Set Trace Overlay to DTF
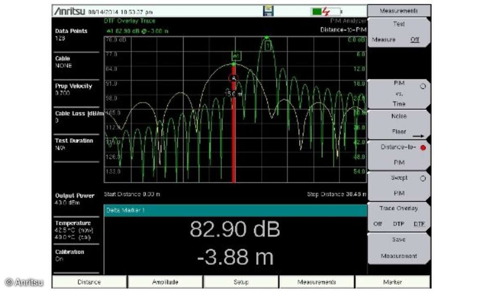The width and height of the screenshot is (486, 291). pos(419,224)
